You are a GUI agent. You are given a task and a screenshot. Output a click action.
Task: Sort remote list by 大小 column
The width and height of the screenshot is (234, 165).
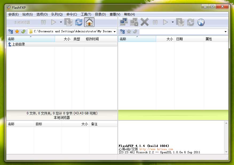165,39
